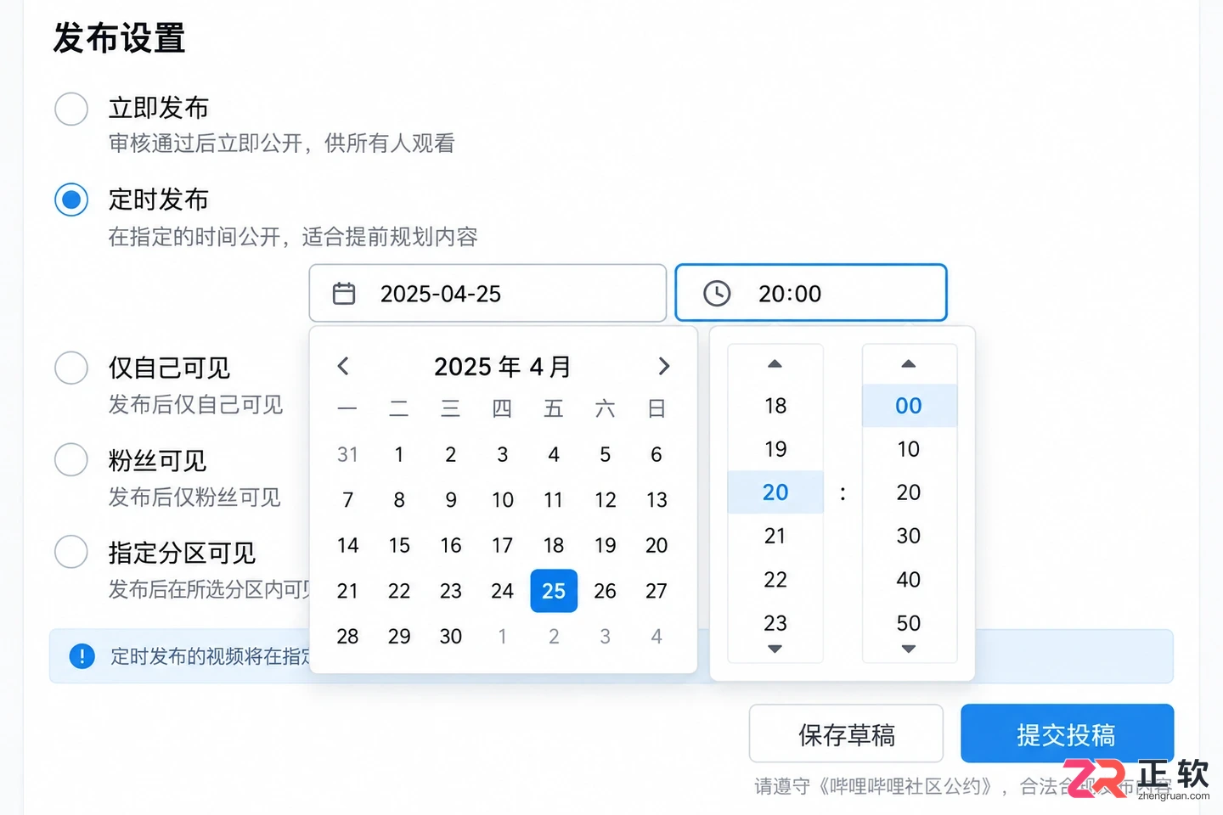Click the 2025 年 4 月 month header
Screen dimensions: 1223x815
tap(503, 367)
